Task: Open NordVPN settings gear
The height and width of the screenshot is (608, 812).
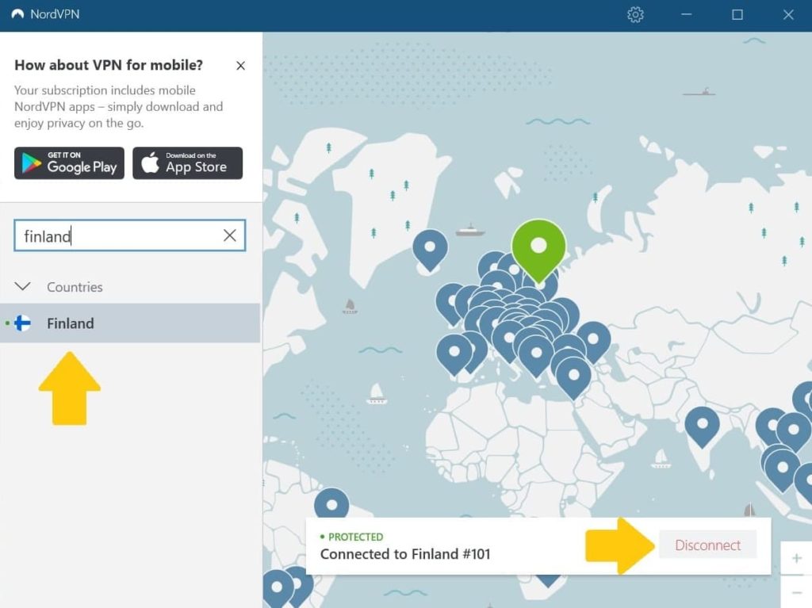Action: click(x=635, y=14)
